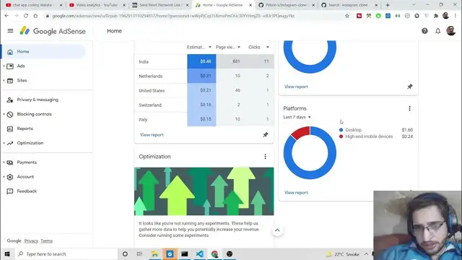Open Visual Studio Code from taskbar
The image size is (462, 260).
199,253
